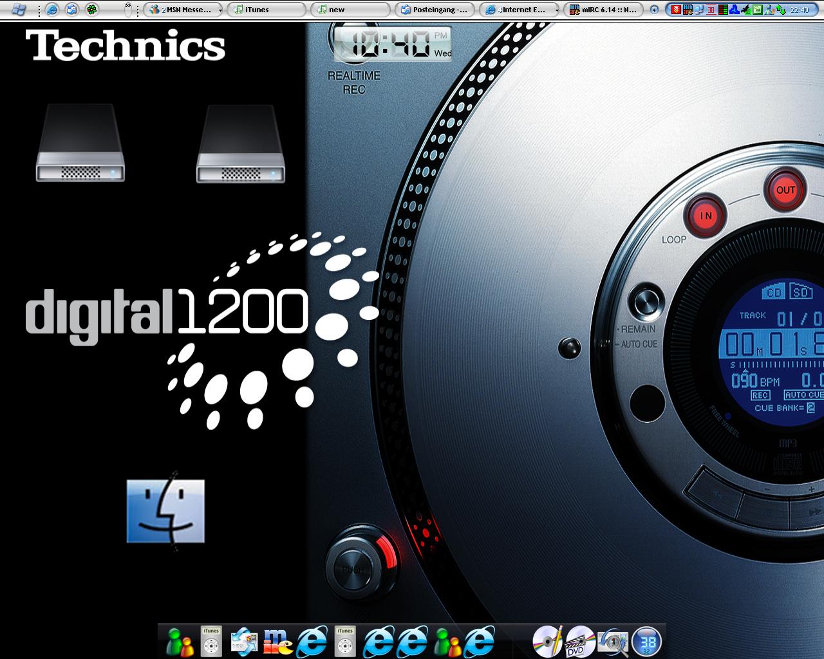This screenshot has height=659, width=824.
Task: Switch to the mIRC 6.14 taskbar window
Action: coord(604,10)
